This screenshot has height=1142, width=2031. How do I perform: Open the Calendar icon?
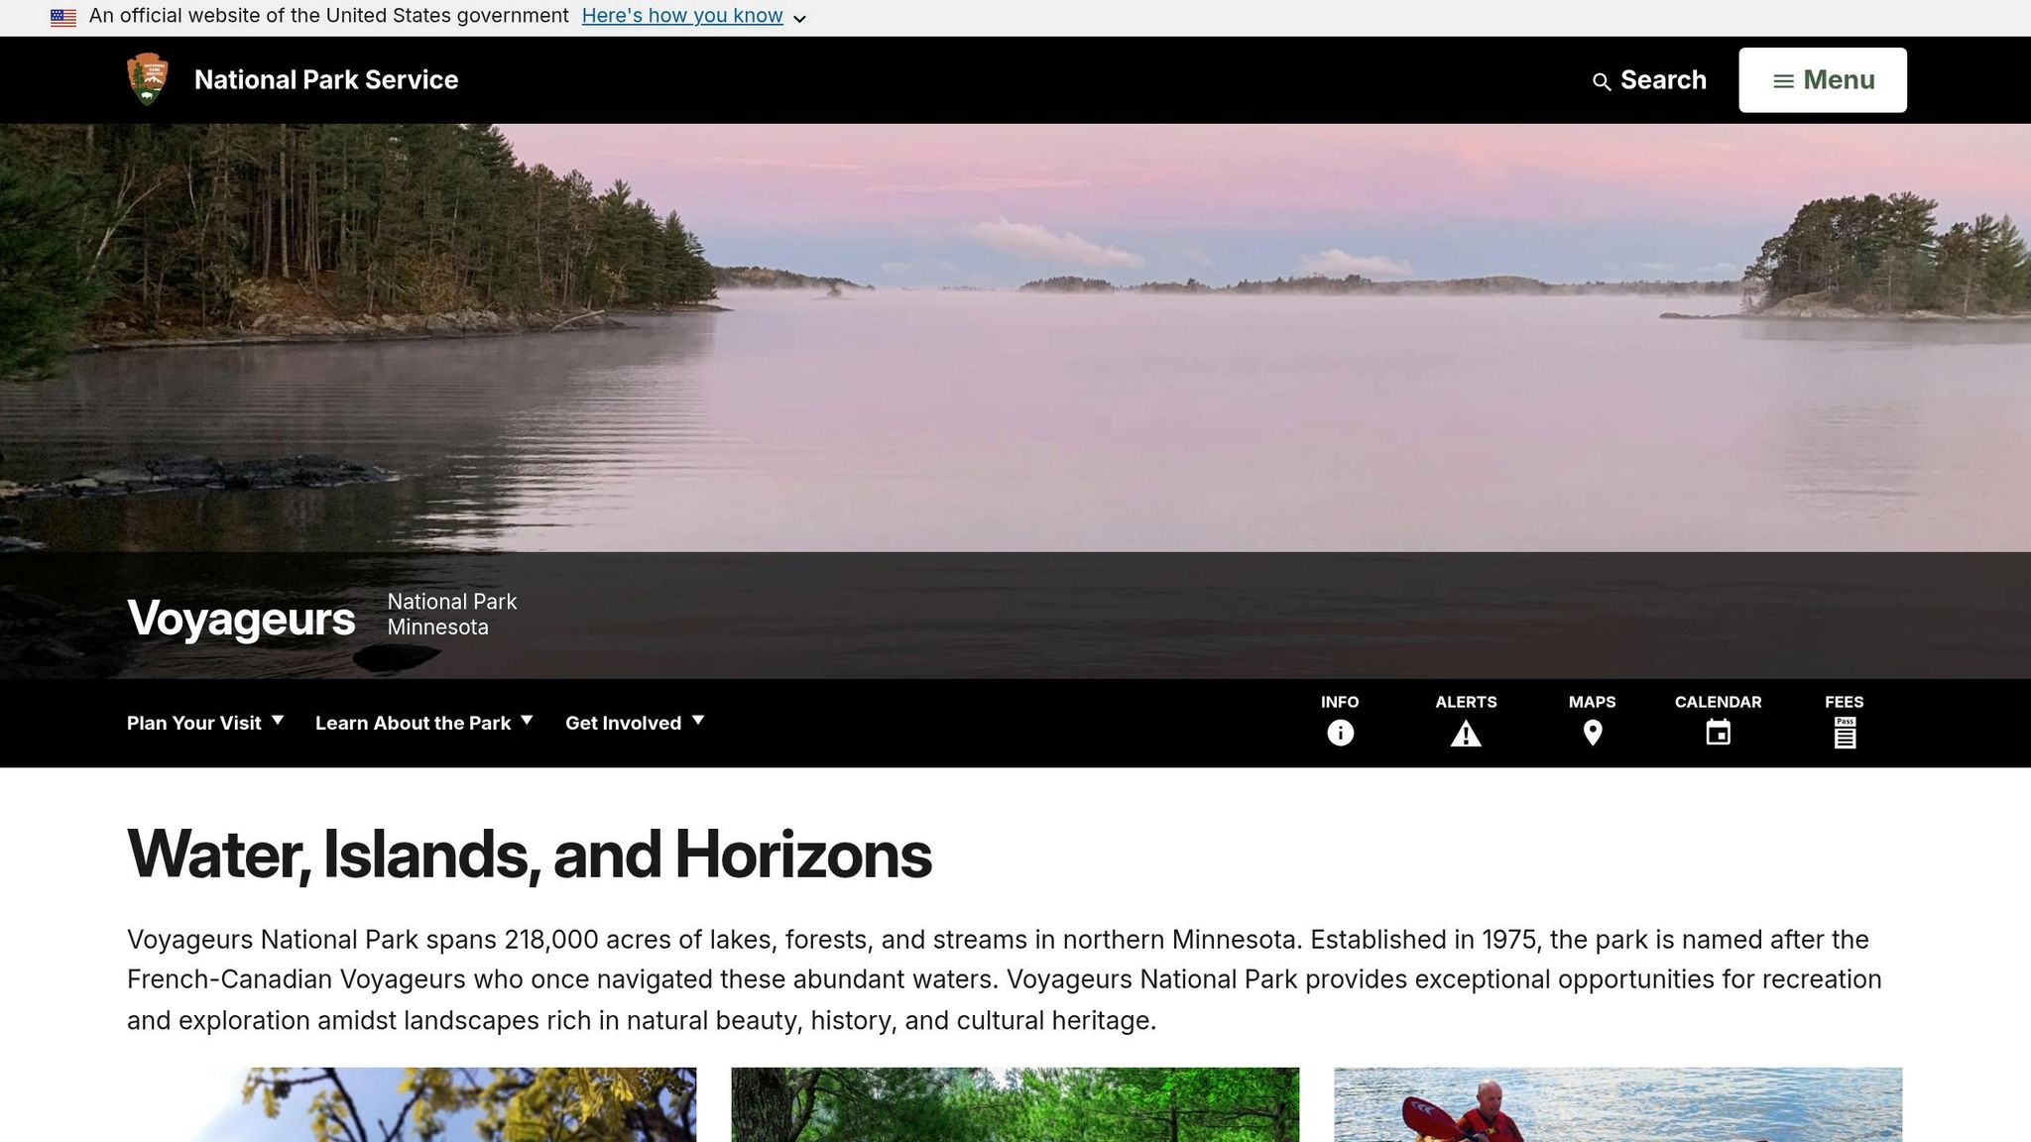(1719, 733)
